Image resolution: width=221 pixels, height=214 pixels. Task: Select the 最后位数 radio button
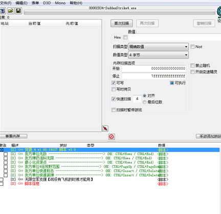click(144, 102)
